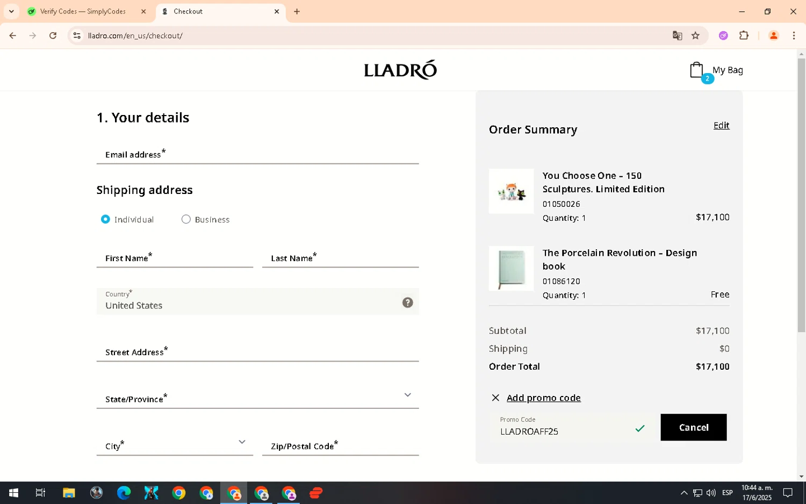Click the Edit link in Order Summary
Image resolution: width=806 pixels, height=504 pixels.
[721, 125]
